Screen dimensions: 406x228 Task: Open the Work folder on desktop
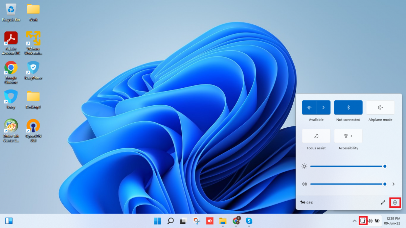(33, 13)
